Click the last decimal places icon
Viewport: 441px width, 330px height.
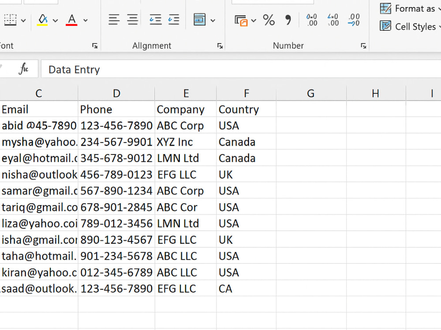(354, 20)
